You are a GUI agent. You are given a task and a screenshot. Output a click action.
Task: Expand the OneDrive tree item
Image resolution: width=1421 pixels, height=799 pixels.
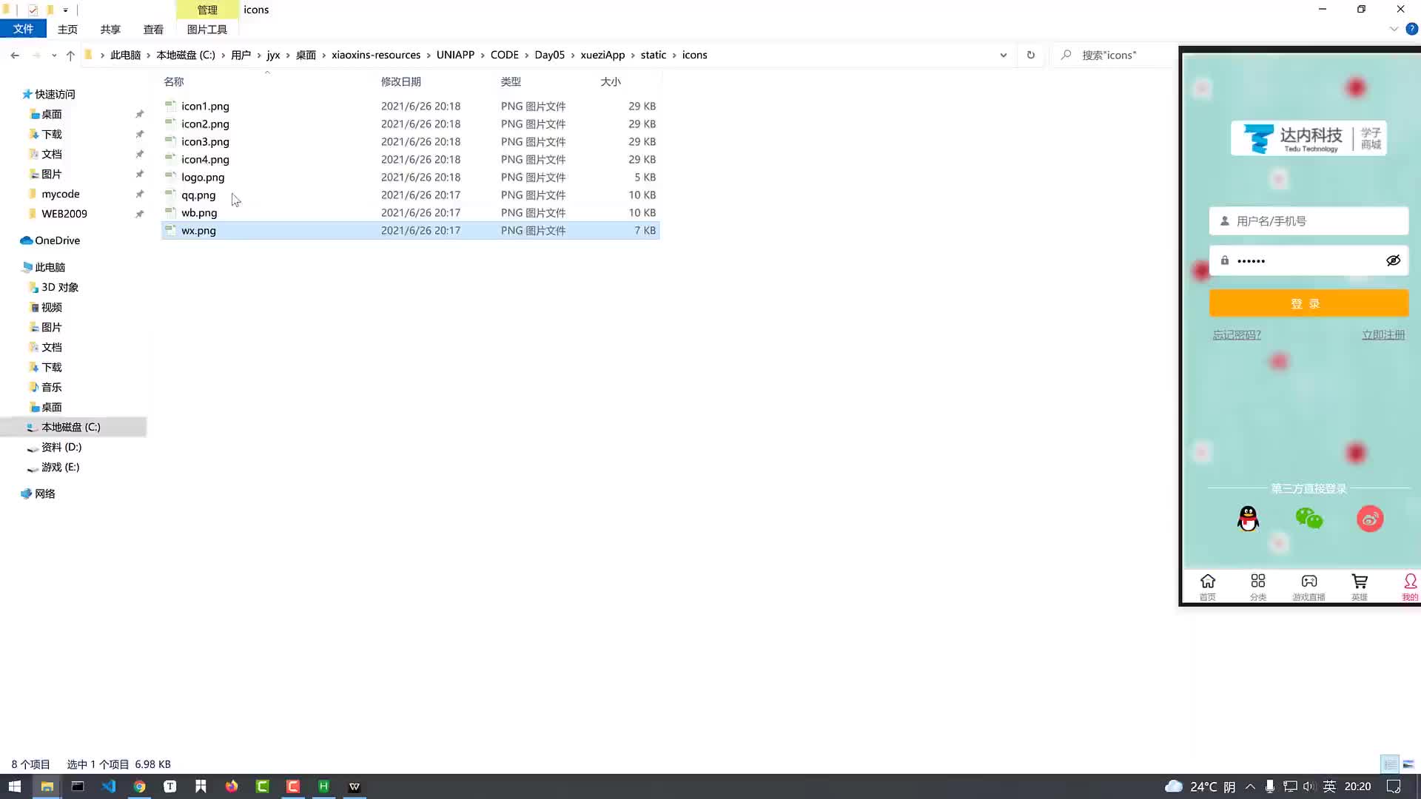[x=8, y=240]
